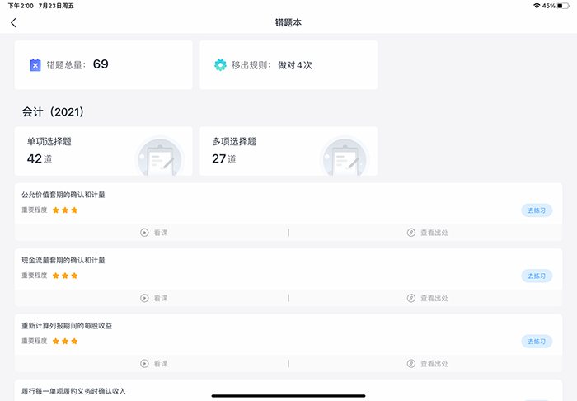Tap the wrong-question total notebook icon
This screenshot has width=577, height=401.
(x=35, y=64)
